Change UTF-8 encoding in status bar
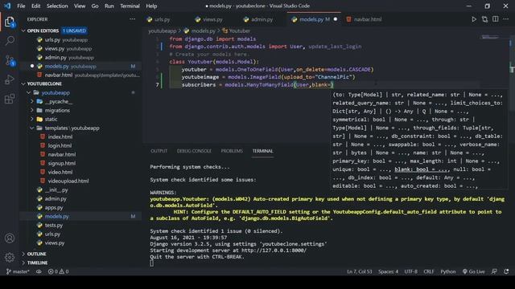The image size is (515, 289). click(410, 271)
